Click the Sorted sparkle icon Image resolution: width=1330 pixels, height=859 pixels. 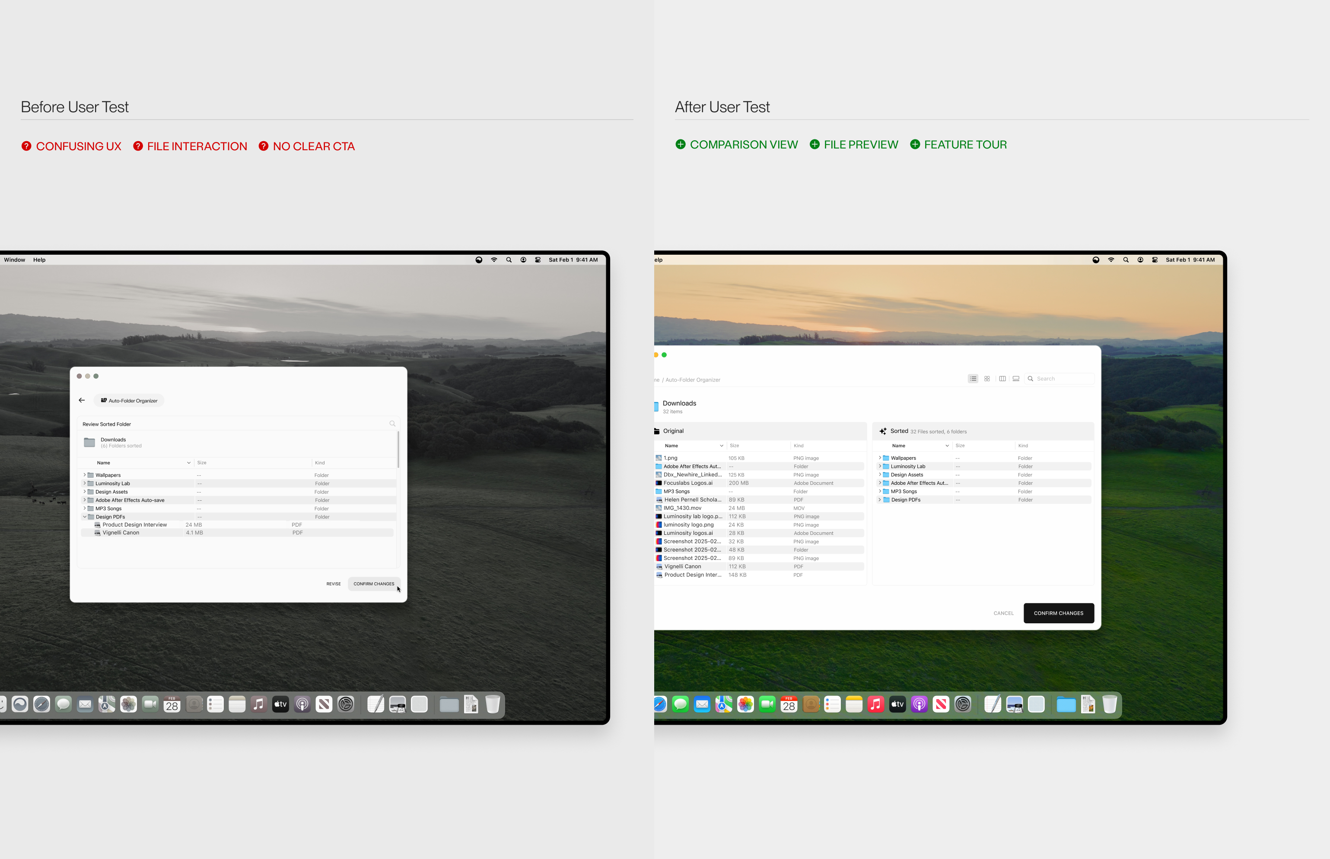(x=883, y=431)
